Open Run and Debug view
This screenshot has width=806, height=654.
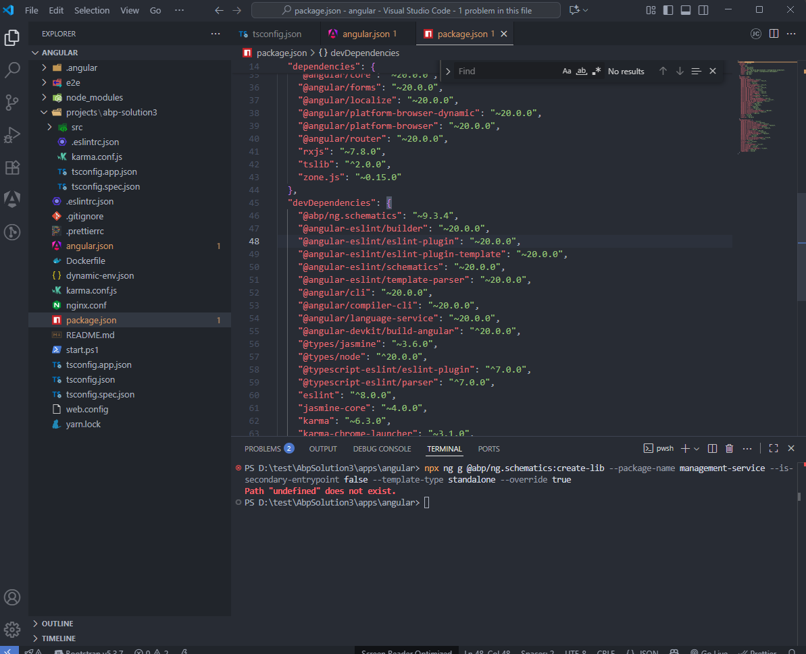12,134
